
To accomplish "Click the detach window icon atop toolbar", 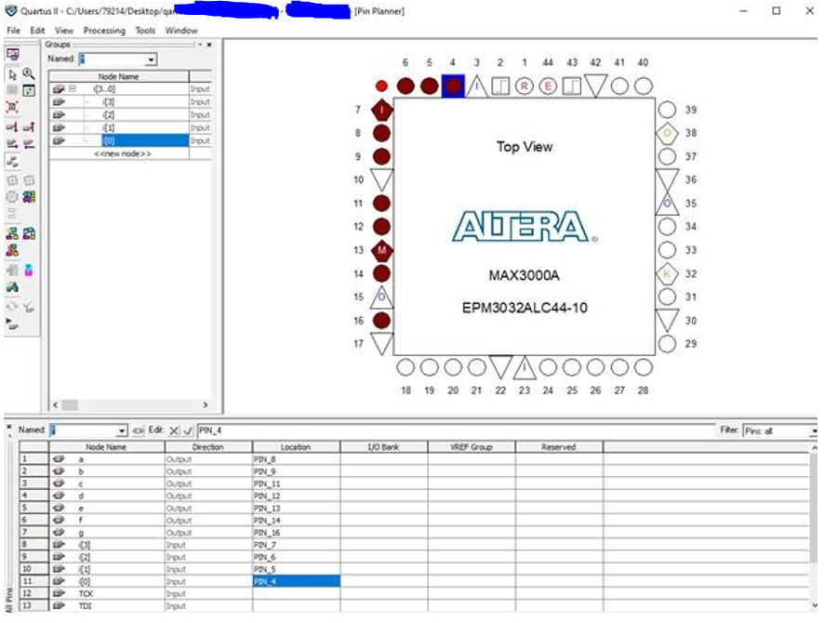I will click(13, 54).
